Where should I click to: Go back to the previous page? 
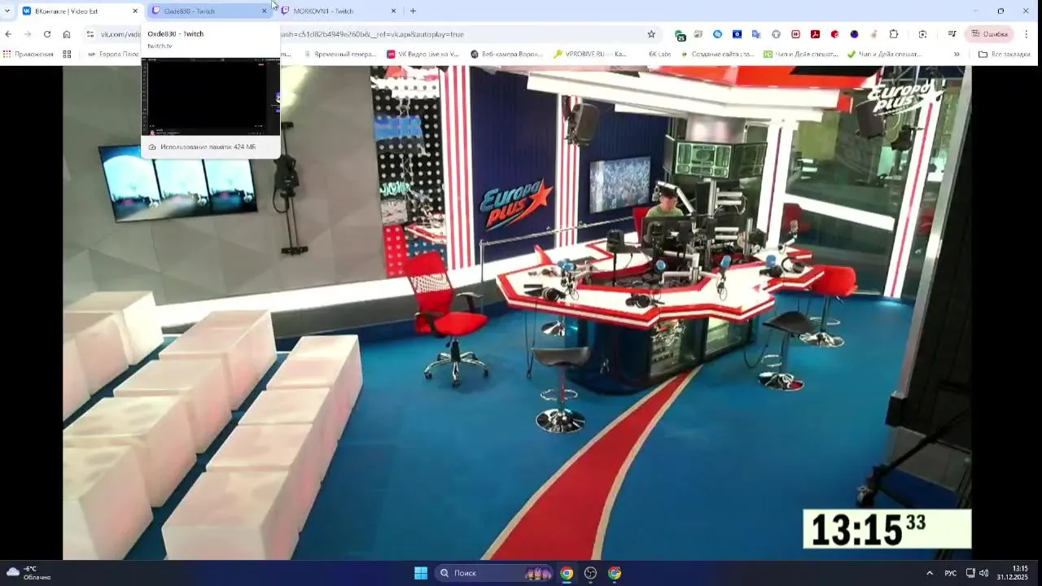pos(8,34)
